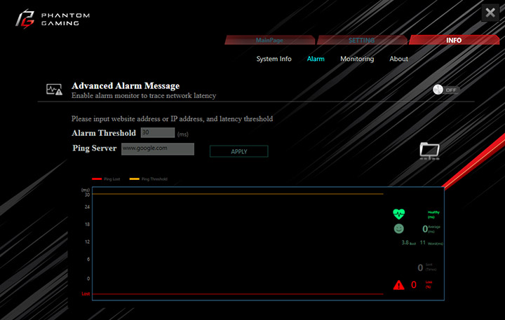The height and width of the screenshot is (320, 505).
Task: Click the orange Ping Threshold legend swatch
Action: pyautogui.click(x=134, y=179)
